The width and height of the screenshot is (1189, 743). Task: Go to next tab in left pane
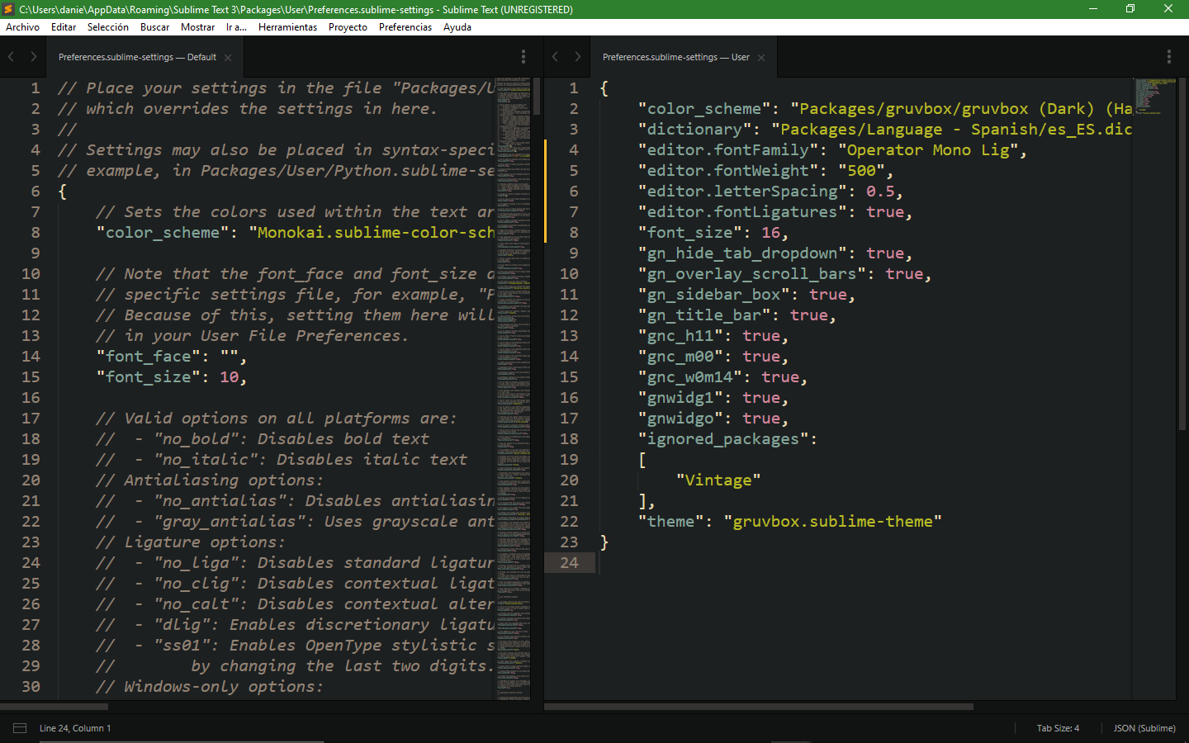click(34, 56)
